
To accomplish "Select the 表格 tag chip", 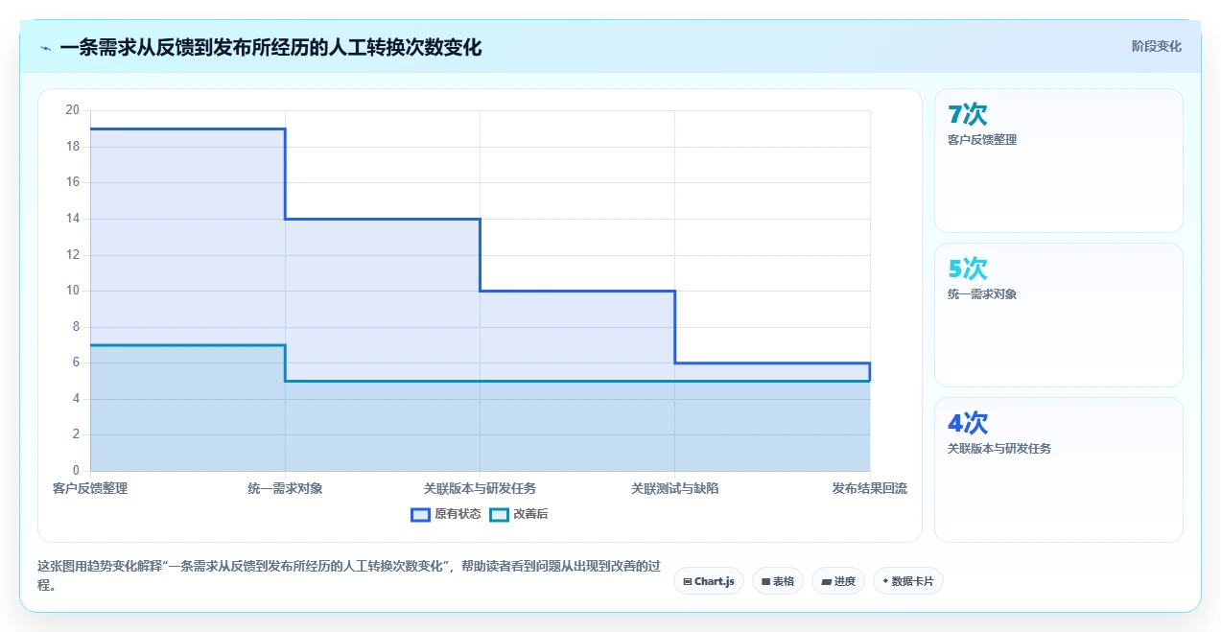I will point(778,581).
